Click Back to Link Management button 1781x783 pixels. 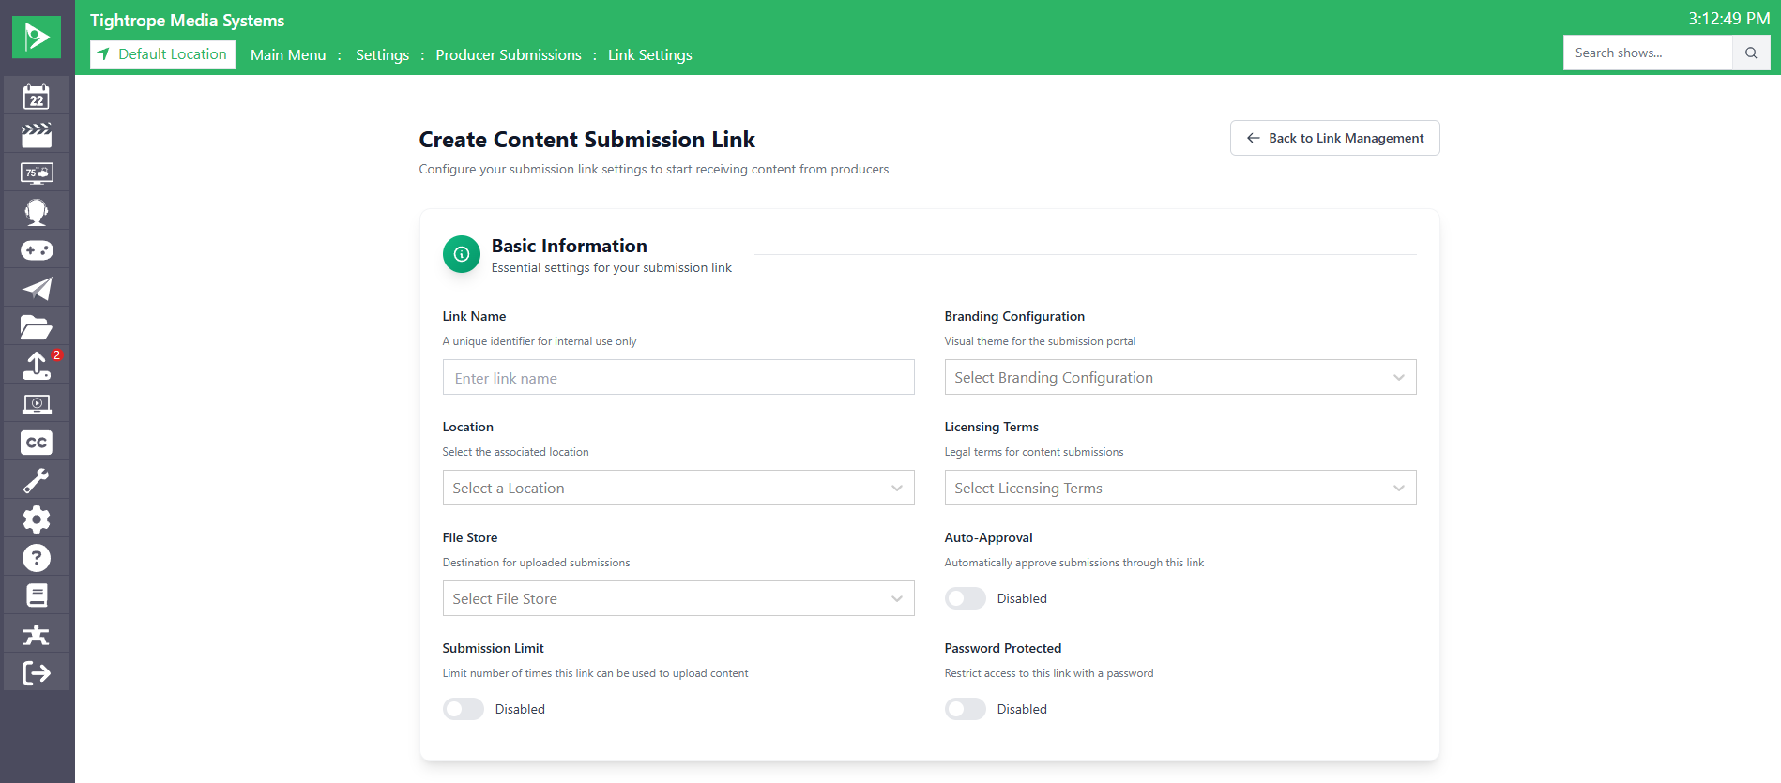tap(1334, 138)
